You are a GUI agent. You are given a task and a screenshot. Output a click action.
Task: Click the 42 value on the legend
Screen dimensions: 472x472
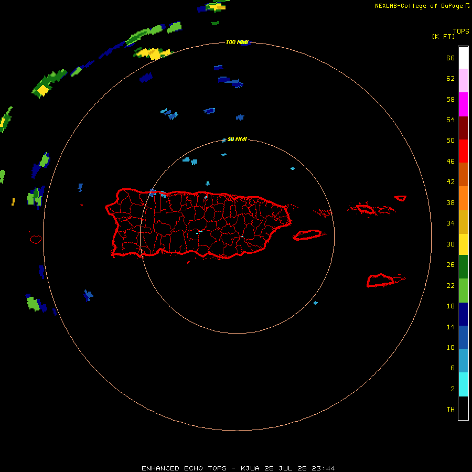450,182
